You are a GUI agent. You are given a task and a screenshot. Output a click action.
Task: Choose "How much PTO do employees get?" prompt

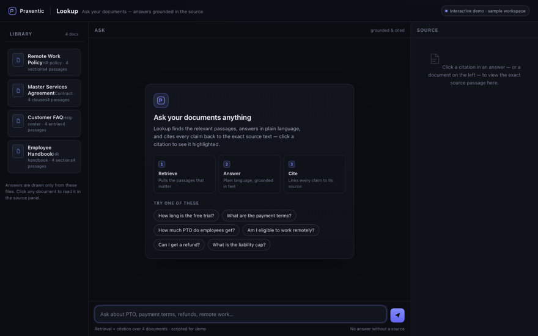click(197, 230)
